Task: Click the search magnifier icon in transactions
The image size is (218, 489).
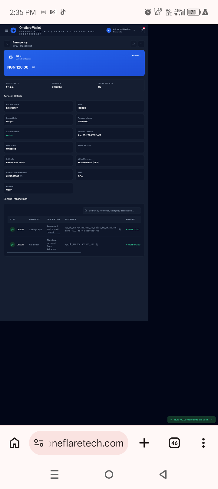Action: point(86,211)
